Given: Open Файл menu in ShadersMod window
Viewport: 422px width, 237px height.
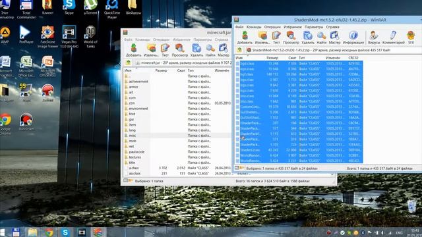Looking at the screenshot, I should [239, 27].
